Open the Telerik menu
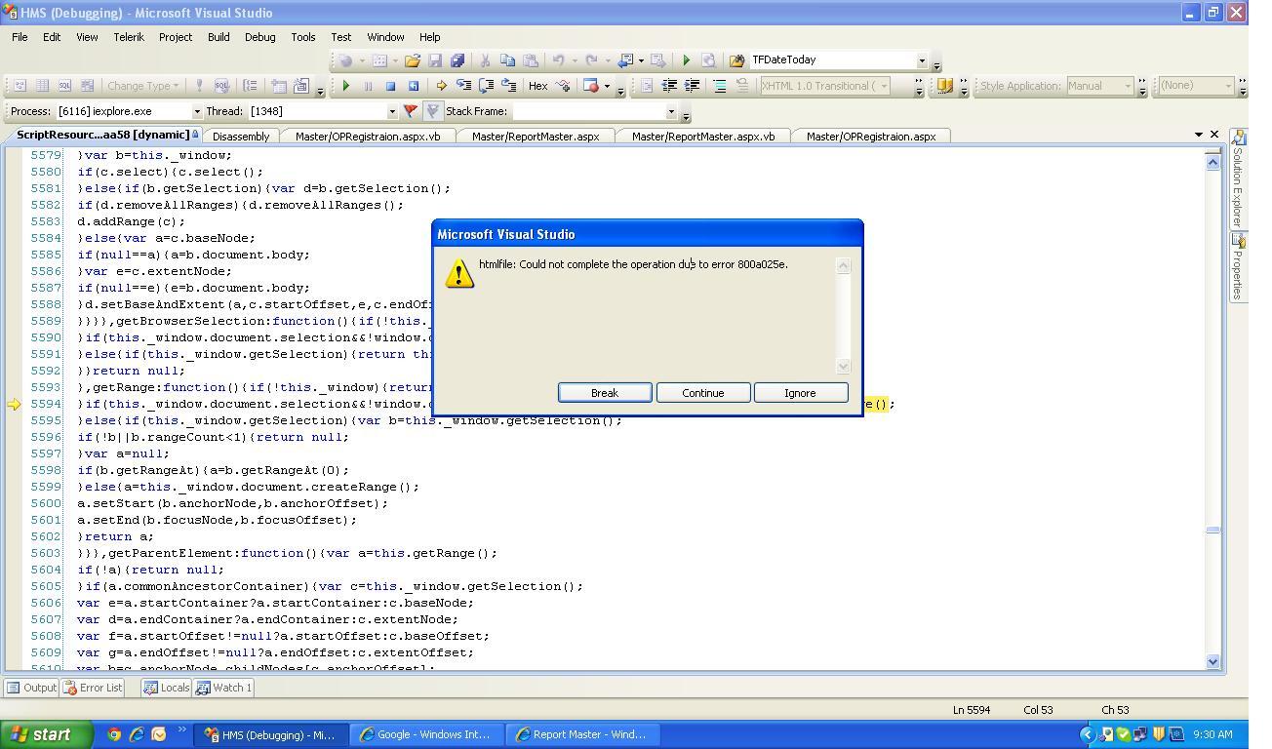The image size is (1272, 749). (129, 37)
